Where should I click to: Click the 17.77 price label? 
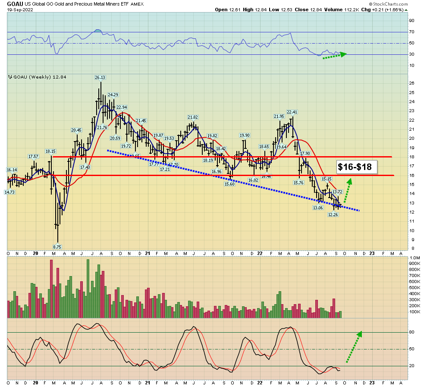(154, 164)
